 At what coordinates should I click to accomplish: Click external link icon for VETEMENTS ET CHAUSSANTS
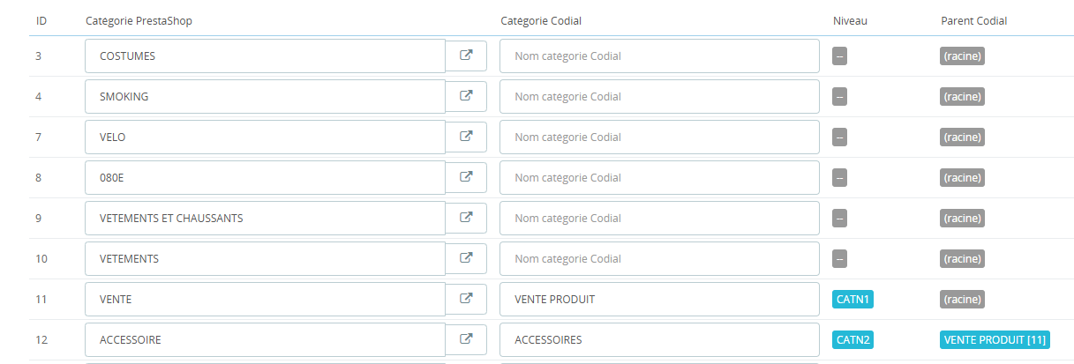point(466,218)
